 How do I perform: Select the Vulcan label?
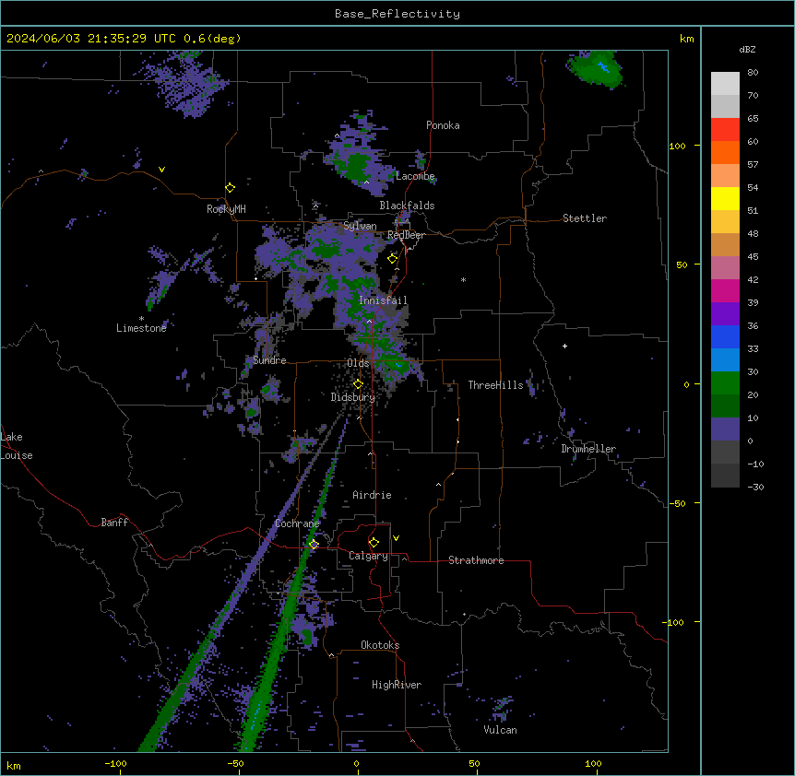(500, 730)
